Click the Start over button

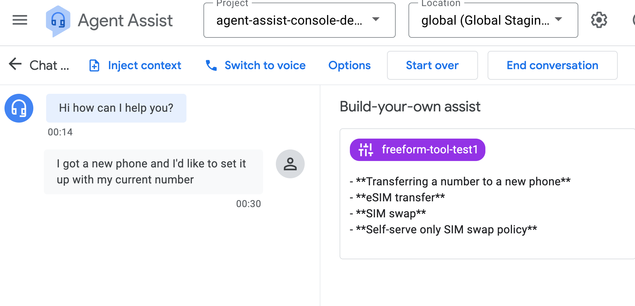pos(432,65)
